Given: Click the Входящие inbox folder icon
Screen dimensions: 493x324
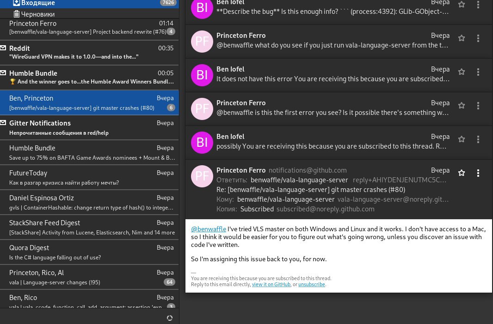Looking at the screenshot, I should click(16, 3).
